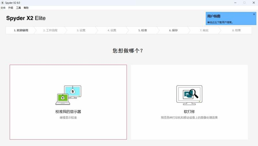Choose the 软打样 option label
The height and width of the screenshot is (146, 258).
point(189,112)
